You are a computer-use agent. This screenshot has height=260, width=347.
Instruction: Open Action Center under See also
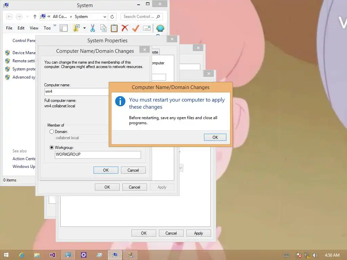click(24, 159)
